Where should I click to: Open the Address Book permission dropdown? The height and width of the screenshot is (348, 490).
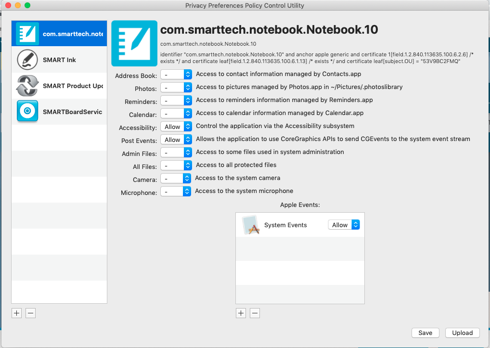pos(176,74)
